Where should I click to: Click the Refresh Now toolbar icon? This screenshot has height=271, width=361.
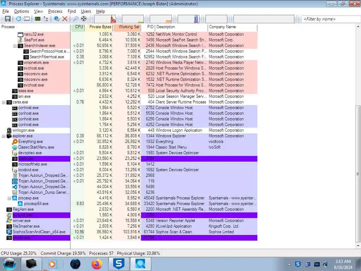(19, 19)
